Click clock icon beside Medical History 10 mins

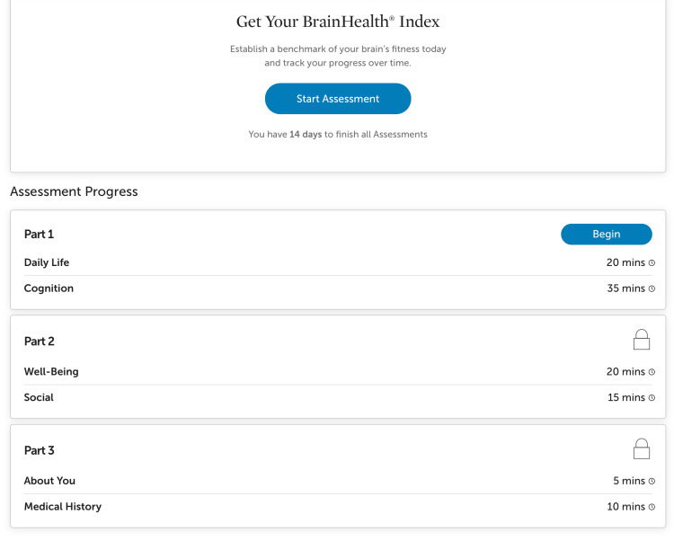[x=652, y=507]
